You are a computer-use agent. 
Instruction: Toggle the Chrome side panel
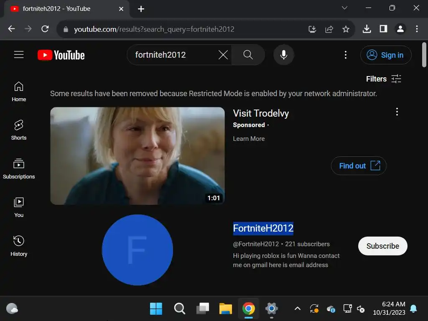pos(384,29)
